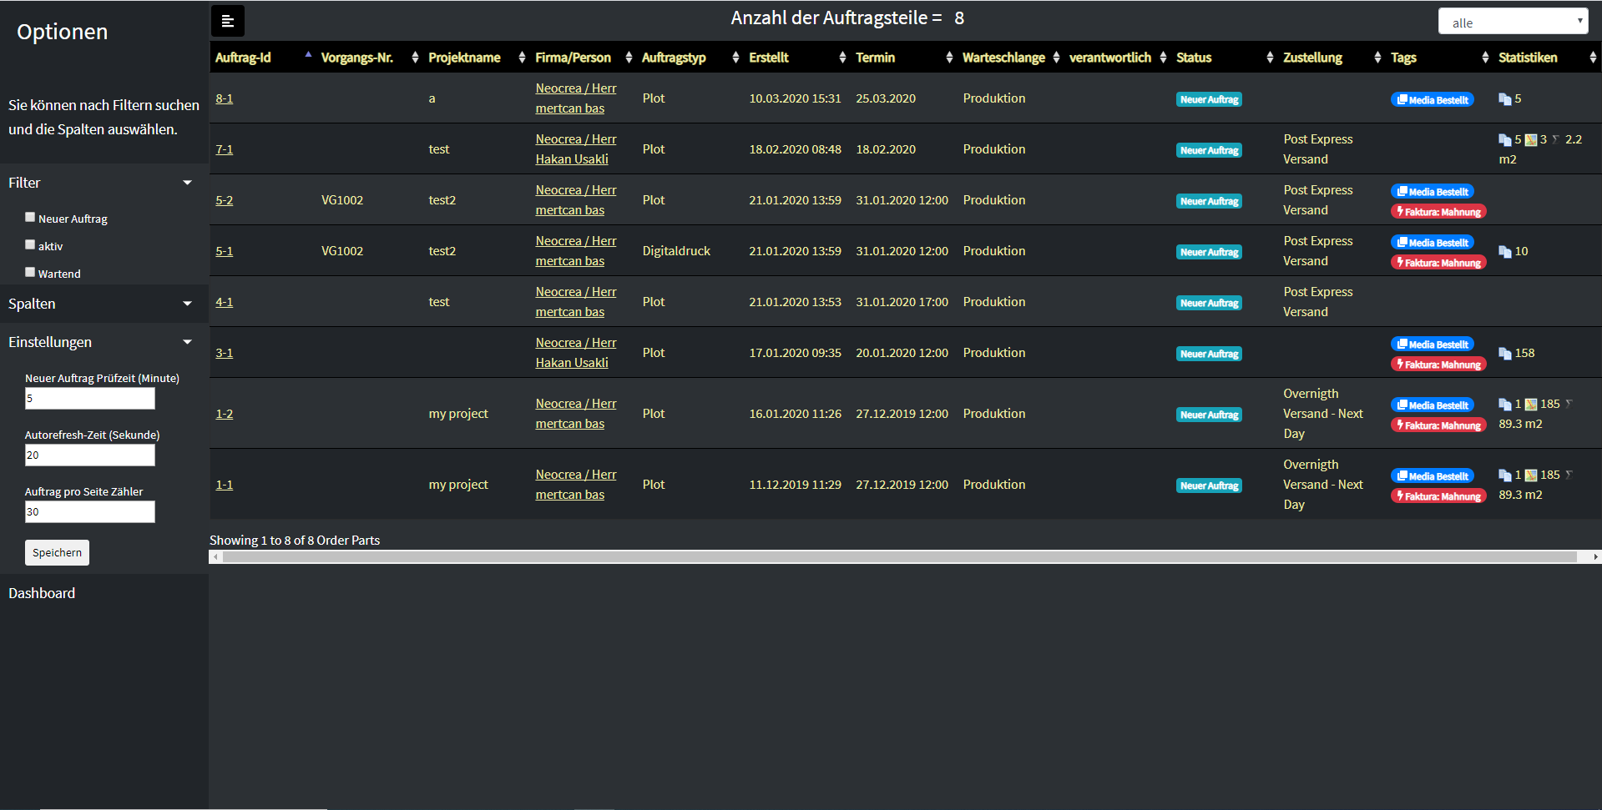The width and height of the screenshot is (1602, 810).
Task: Sort table by verantwortlich column
Action: pyautogui.click(x=1117, y=58)
